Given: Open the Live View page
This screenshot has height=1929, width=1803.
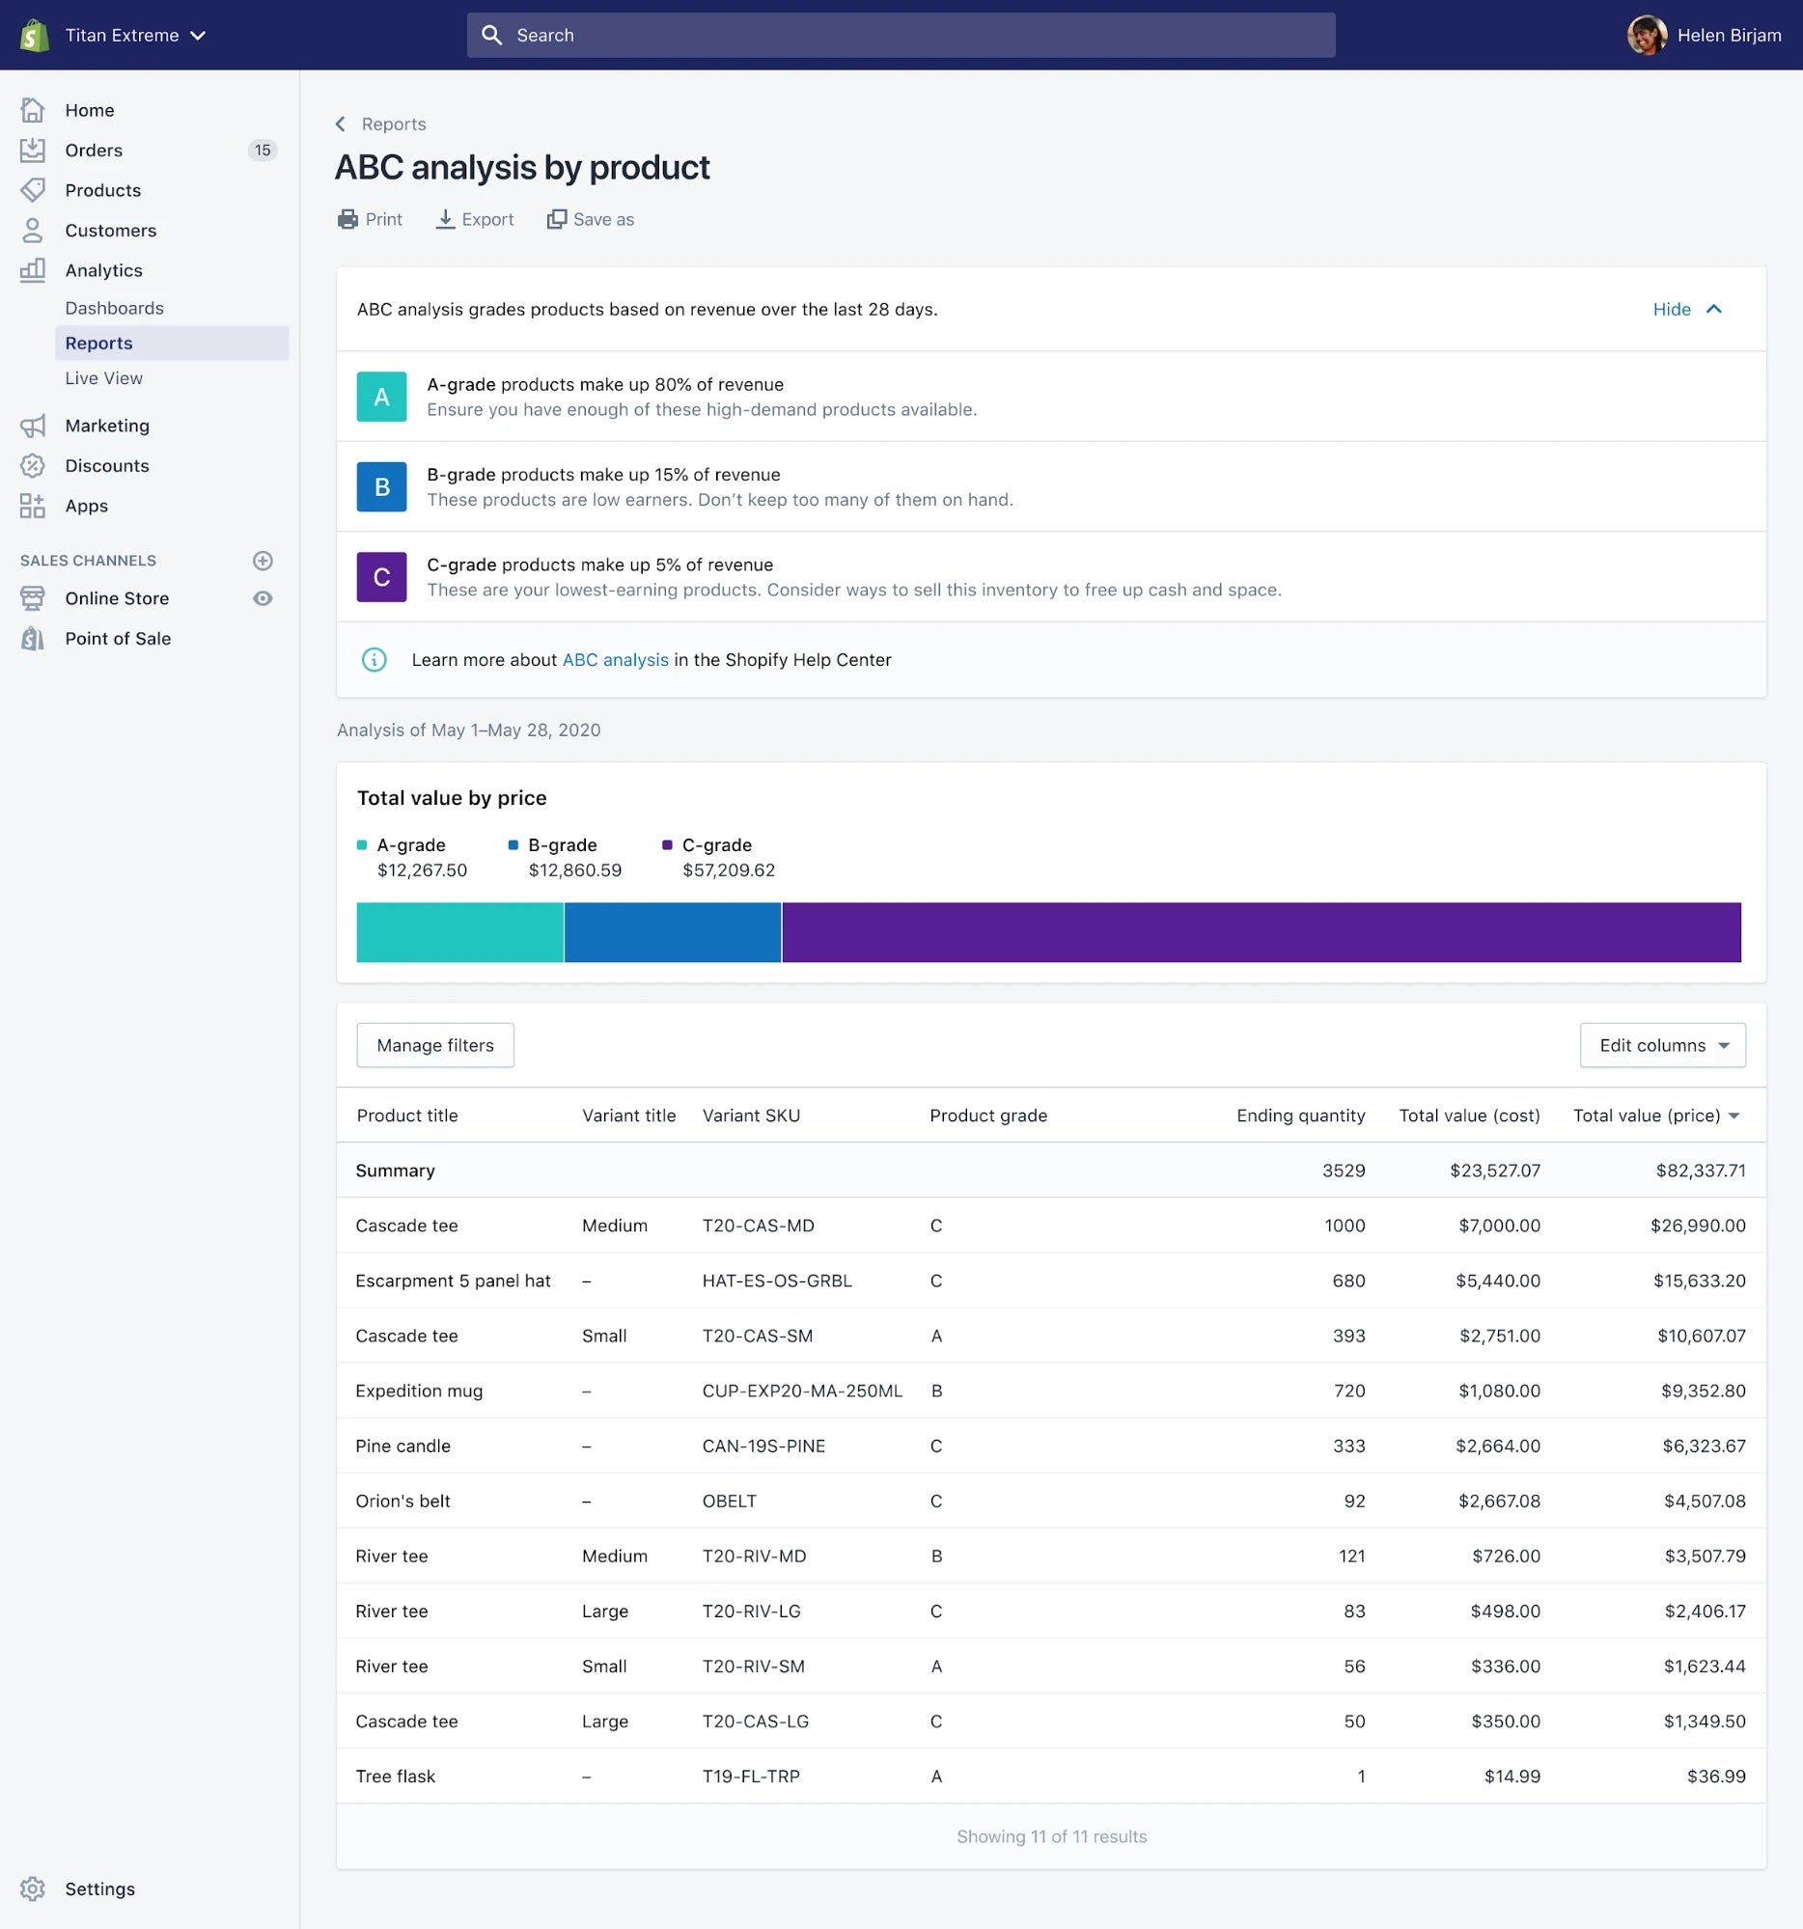Looking at the screenshot, I should [103, 377].
